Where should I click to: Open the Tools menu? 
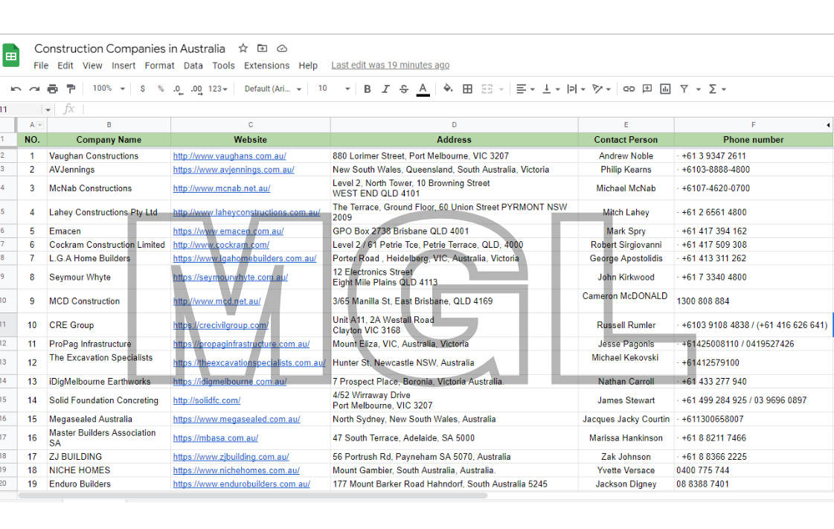(x=223, y=65)
